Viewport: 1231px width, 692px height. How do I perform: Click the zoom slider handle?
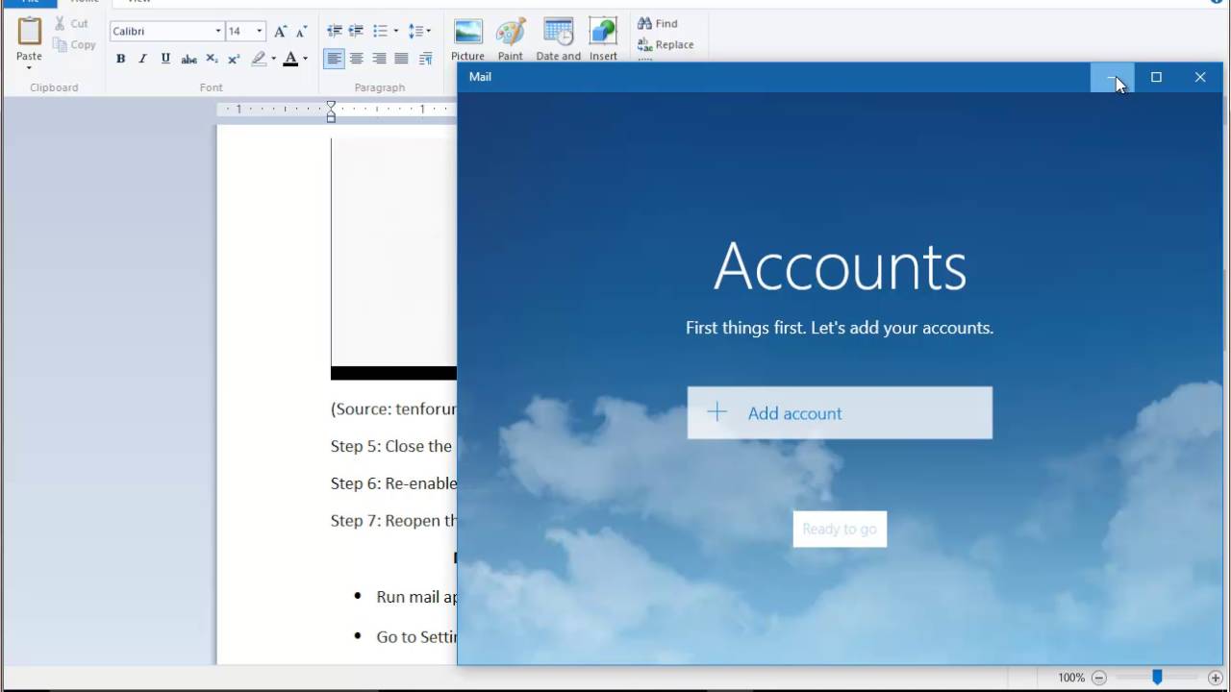(1157, 678)
